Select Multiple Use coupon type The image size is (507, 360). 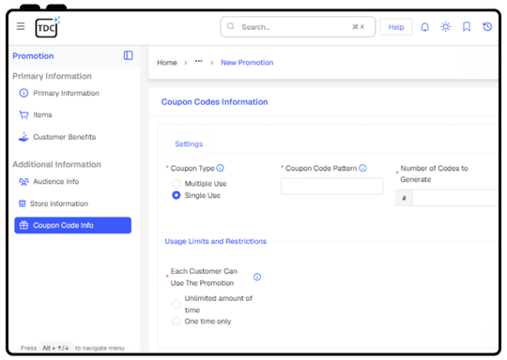(x=177, y=184)
